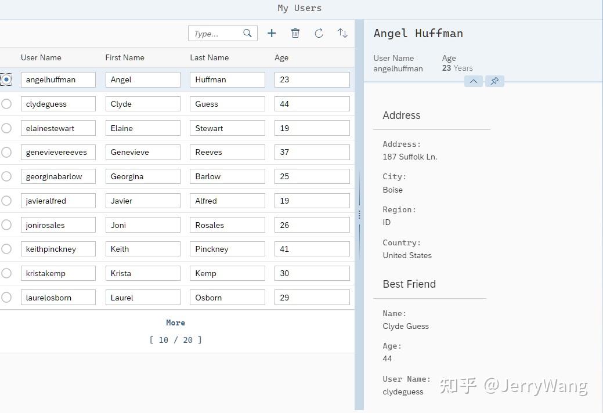603x413 pixels.
Task: Edit the first name field Javier
Action: 143,201
